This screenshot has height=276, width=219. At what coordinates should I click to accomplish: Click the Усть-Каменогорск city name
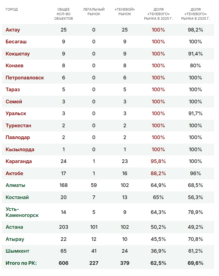click(x=22, y=212)
